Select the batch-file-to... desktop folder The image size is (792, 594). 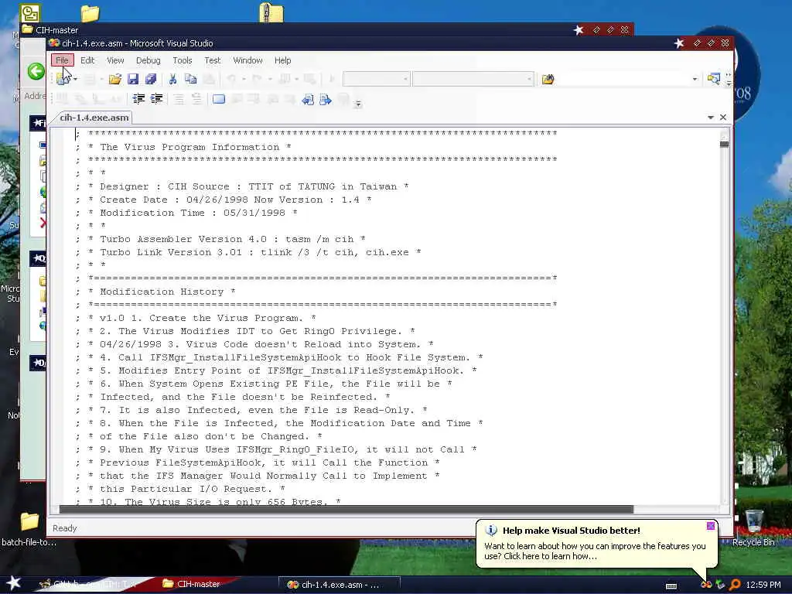(x=29, y=529)
